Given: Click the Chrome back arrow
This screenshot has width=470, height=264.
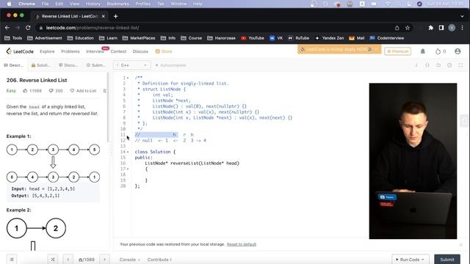Looking at the screenshot, I should pyautogui.click(x=7, y=28).
